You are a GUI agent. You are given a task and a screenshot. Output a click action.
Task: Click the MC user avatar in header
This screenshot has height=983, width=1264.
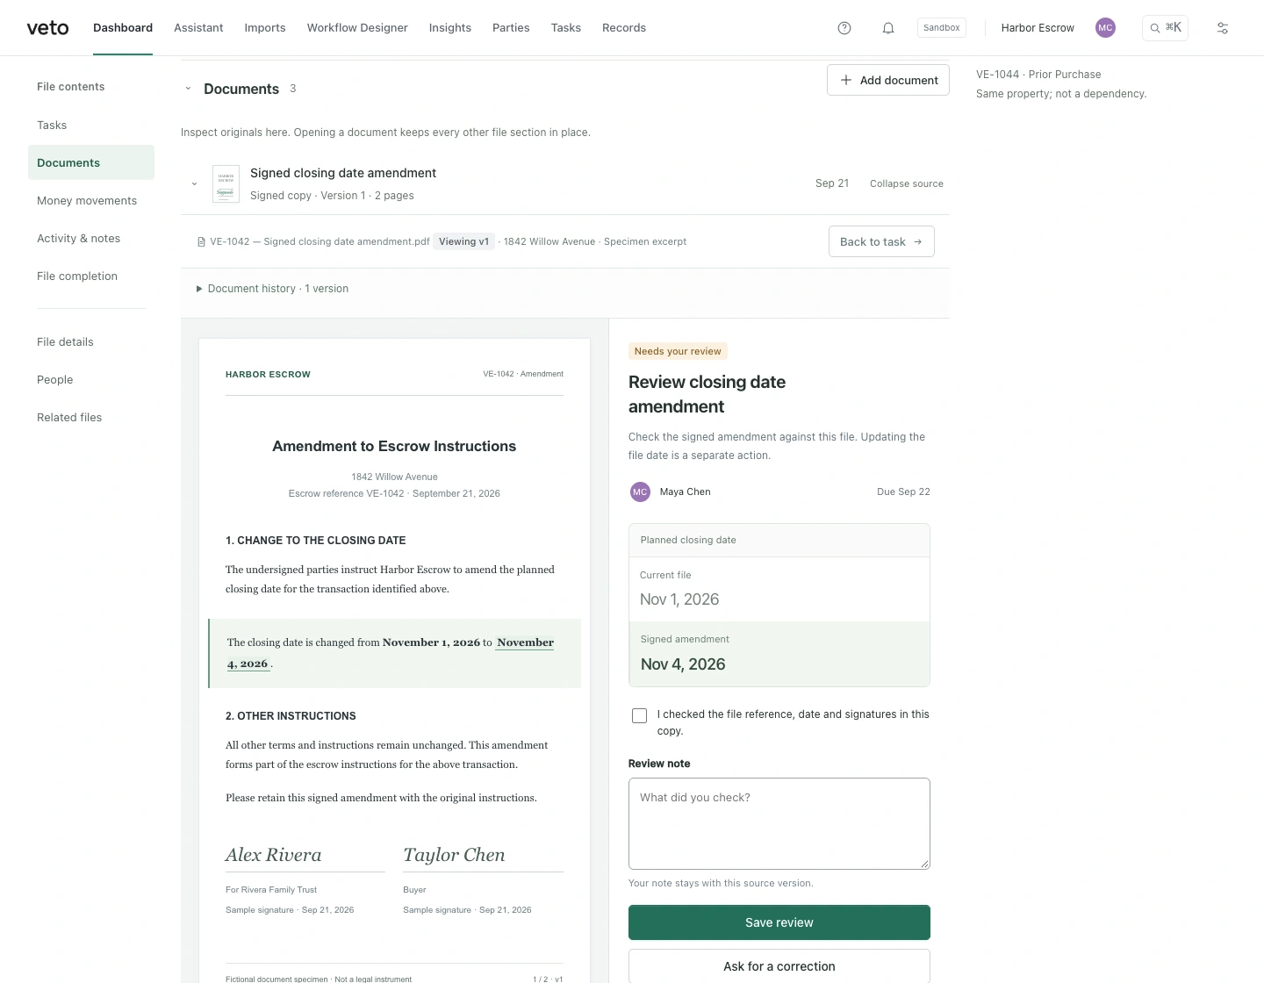pos(1105,28)
